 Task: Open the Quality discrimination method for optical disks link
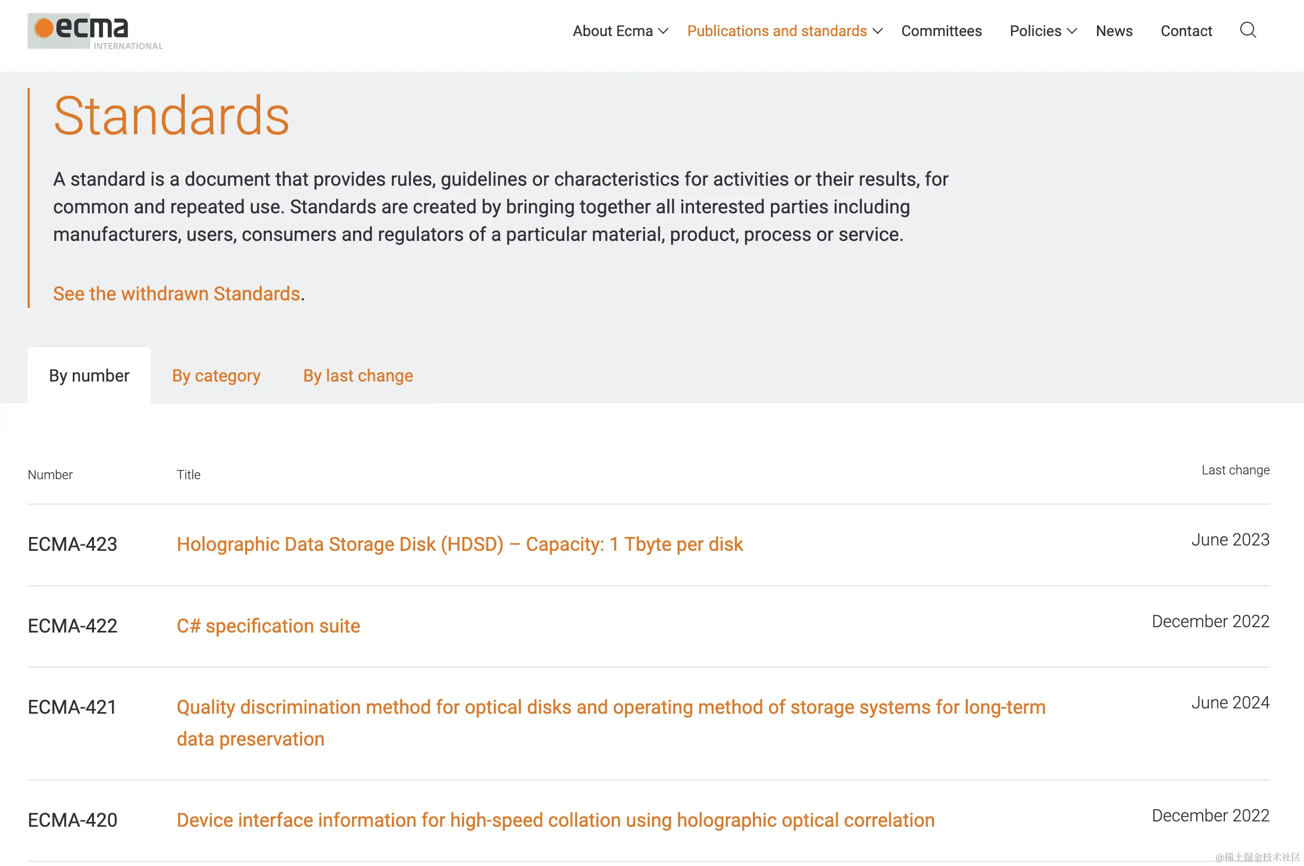click(611, 723)
